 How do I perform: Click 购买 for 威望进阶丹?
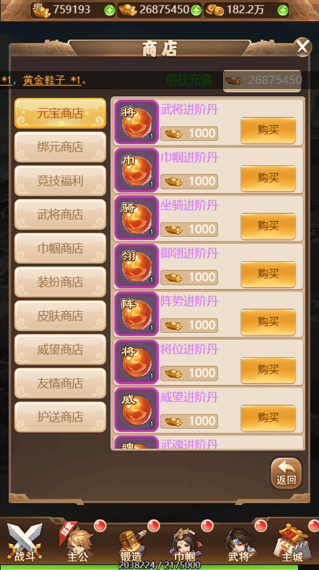click(268, 418)
